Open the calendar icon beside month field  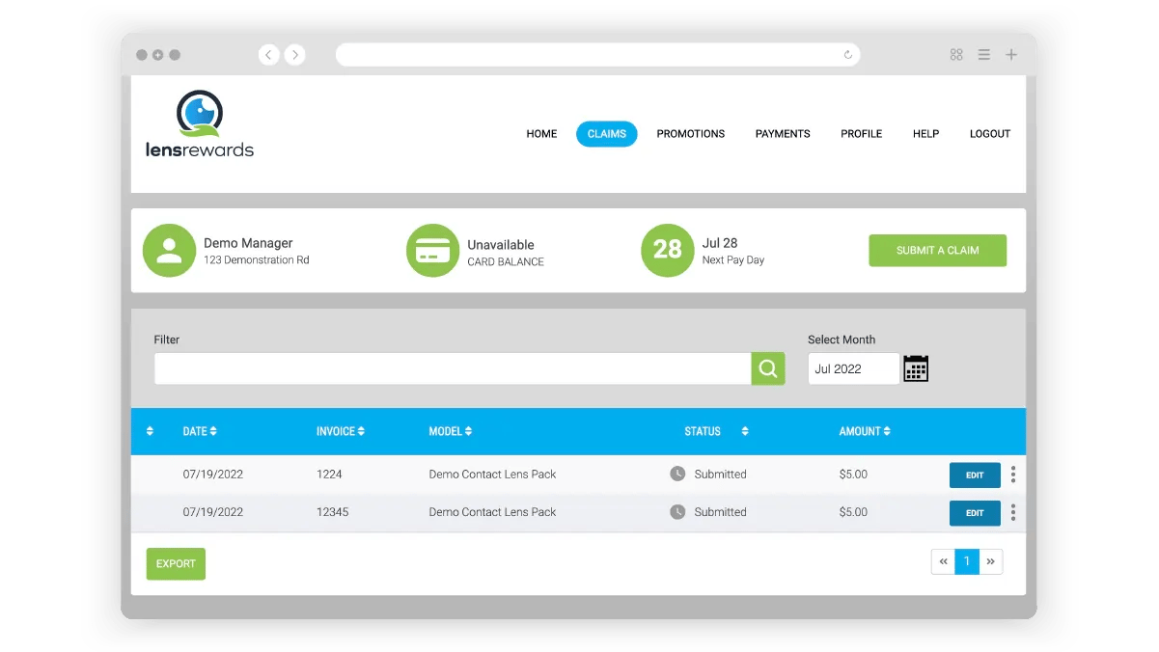click(x=915, y=368)
